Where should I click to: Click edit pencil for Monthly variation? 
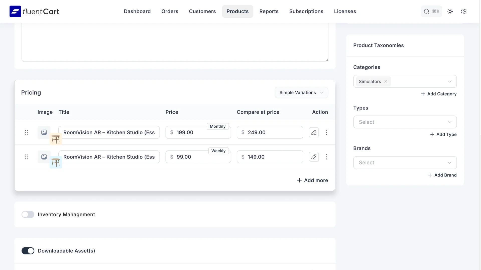(314, 132)
